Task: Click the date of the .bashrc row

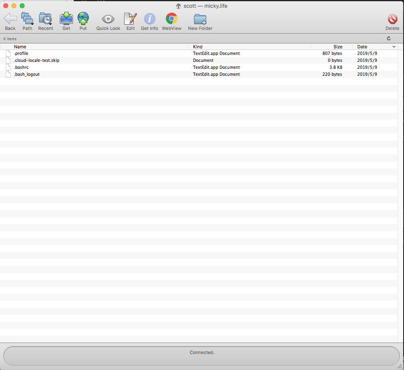Action: point(367,67)
